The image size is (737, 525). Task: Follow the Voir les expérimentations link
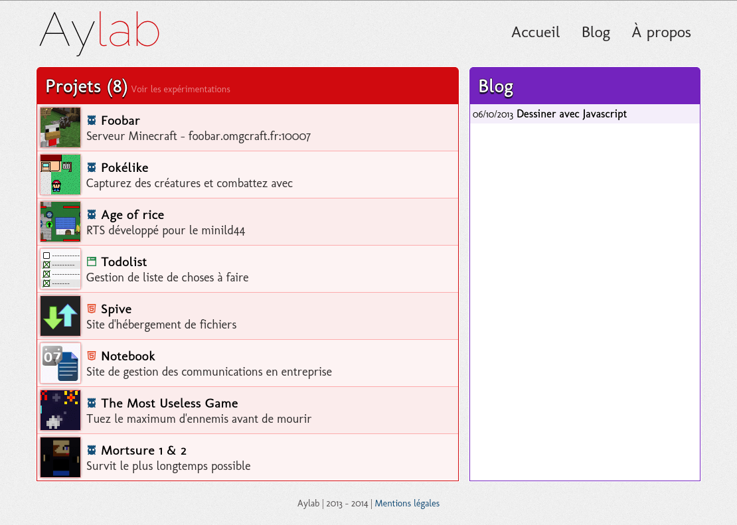point(181,90)
